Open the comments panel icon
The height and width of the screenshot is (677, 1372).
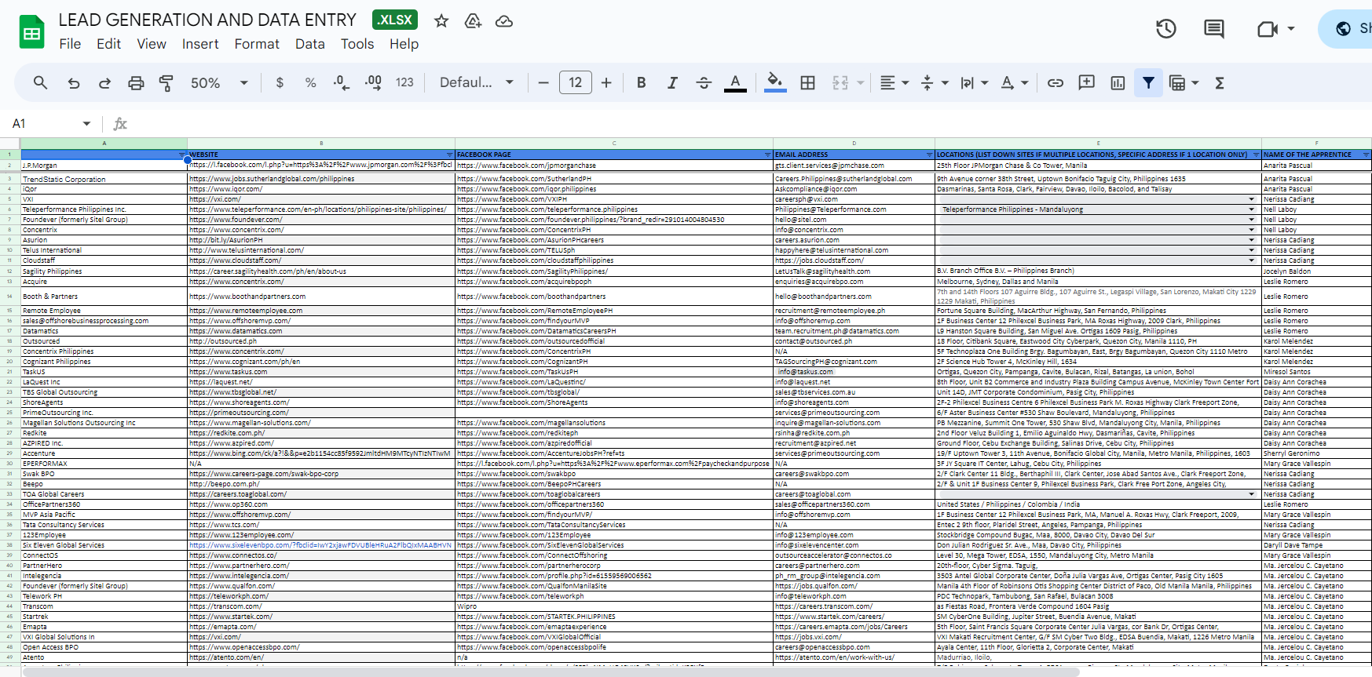coord(1214,29)
